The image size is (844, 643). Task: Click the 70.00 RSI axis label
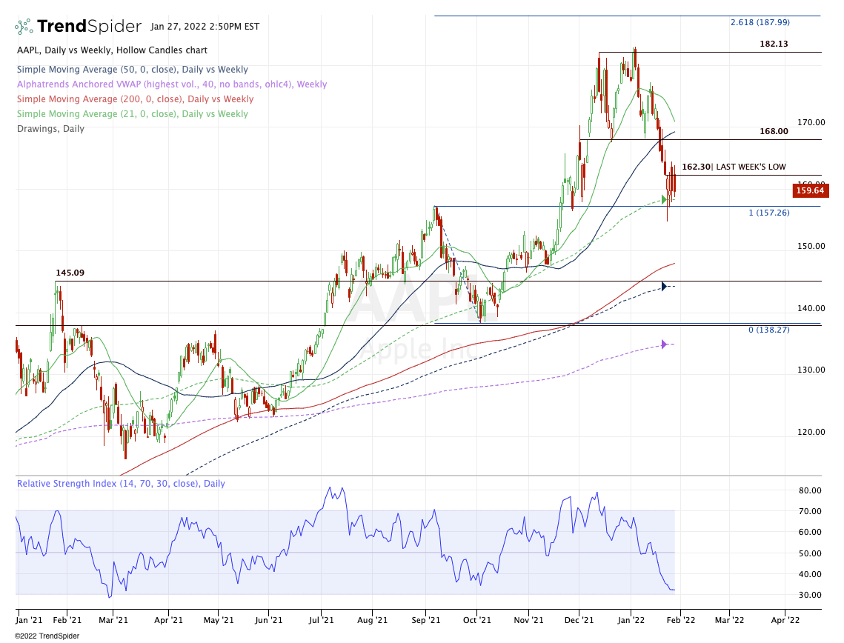pos(810,511)
